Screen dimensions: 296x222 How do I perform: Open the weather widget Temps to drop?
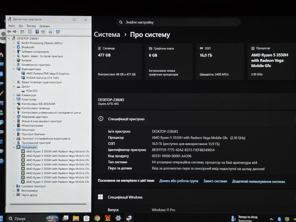pyautogui.click(x=245, y=219)
